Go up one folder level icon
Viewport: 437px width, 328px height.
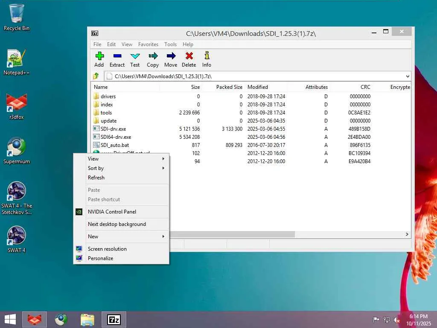tap(96, 76)
